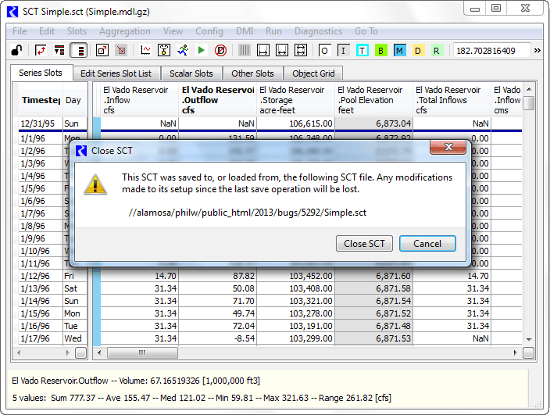Switch to Scalar Slots tab
The image size is (550, 415).
point(191,73)
